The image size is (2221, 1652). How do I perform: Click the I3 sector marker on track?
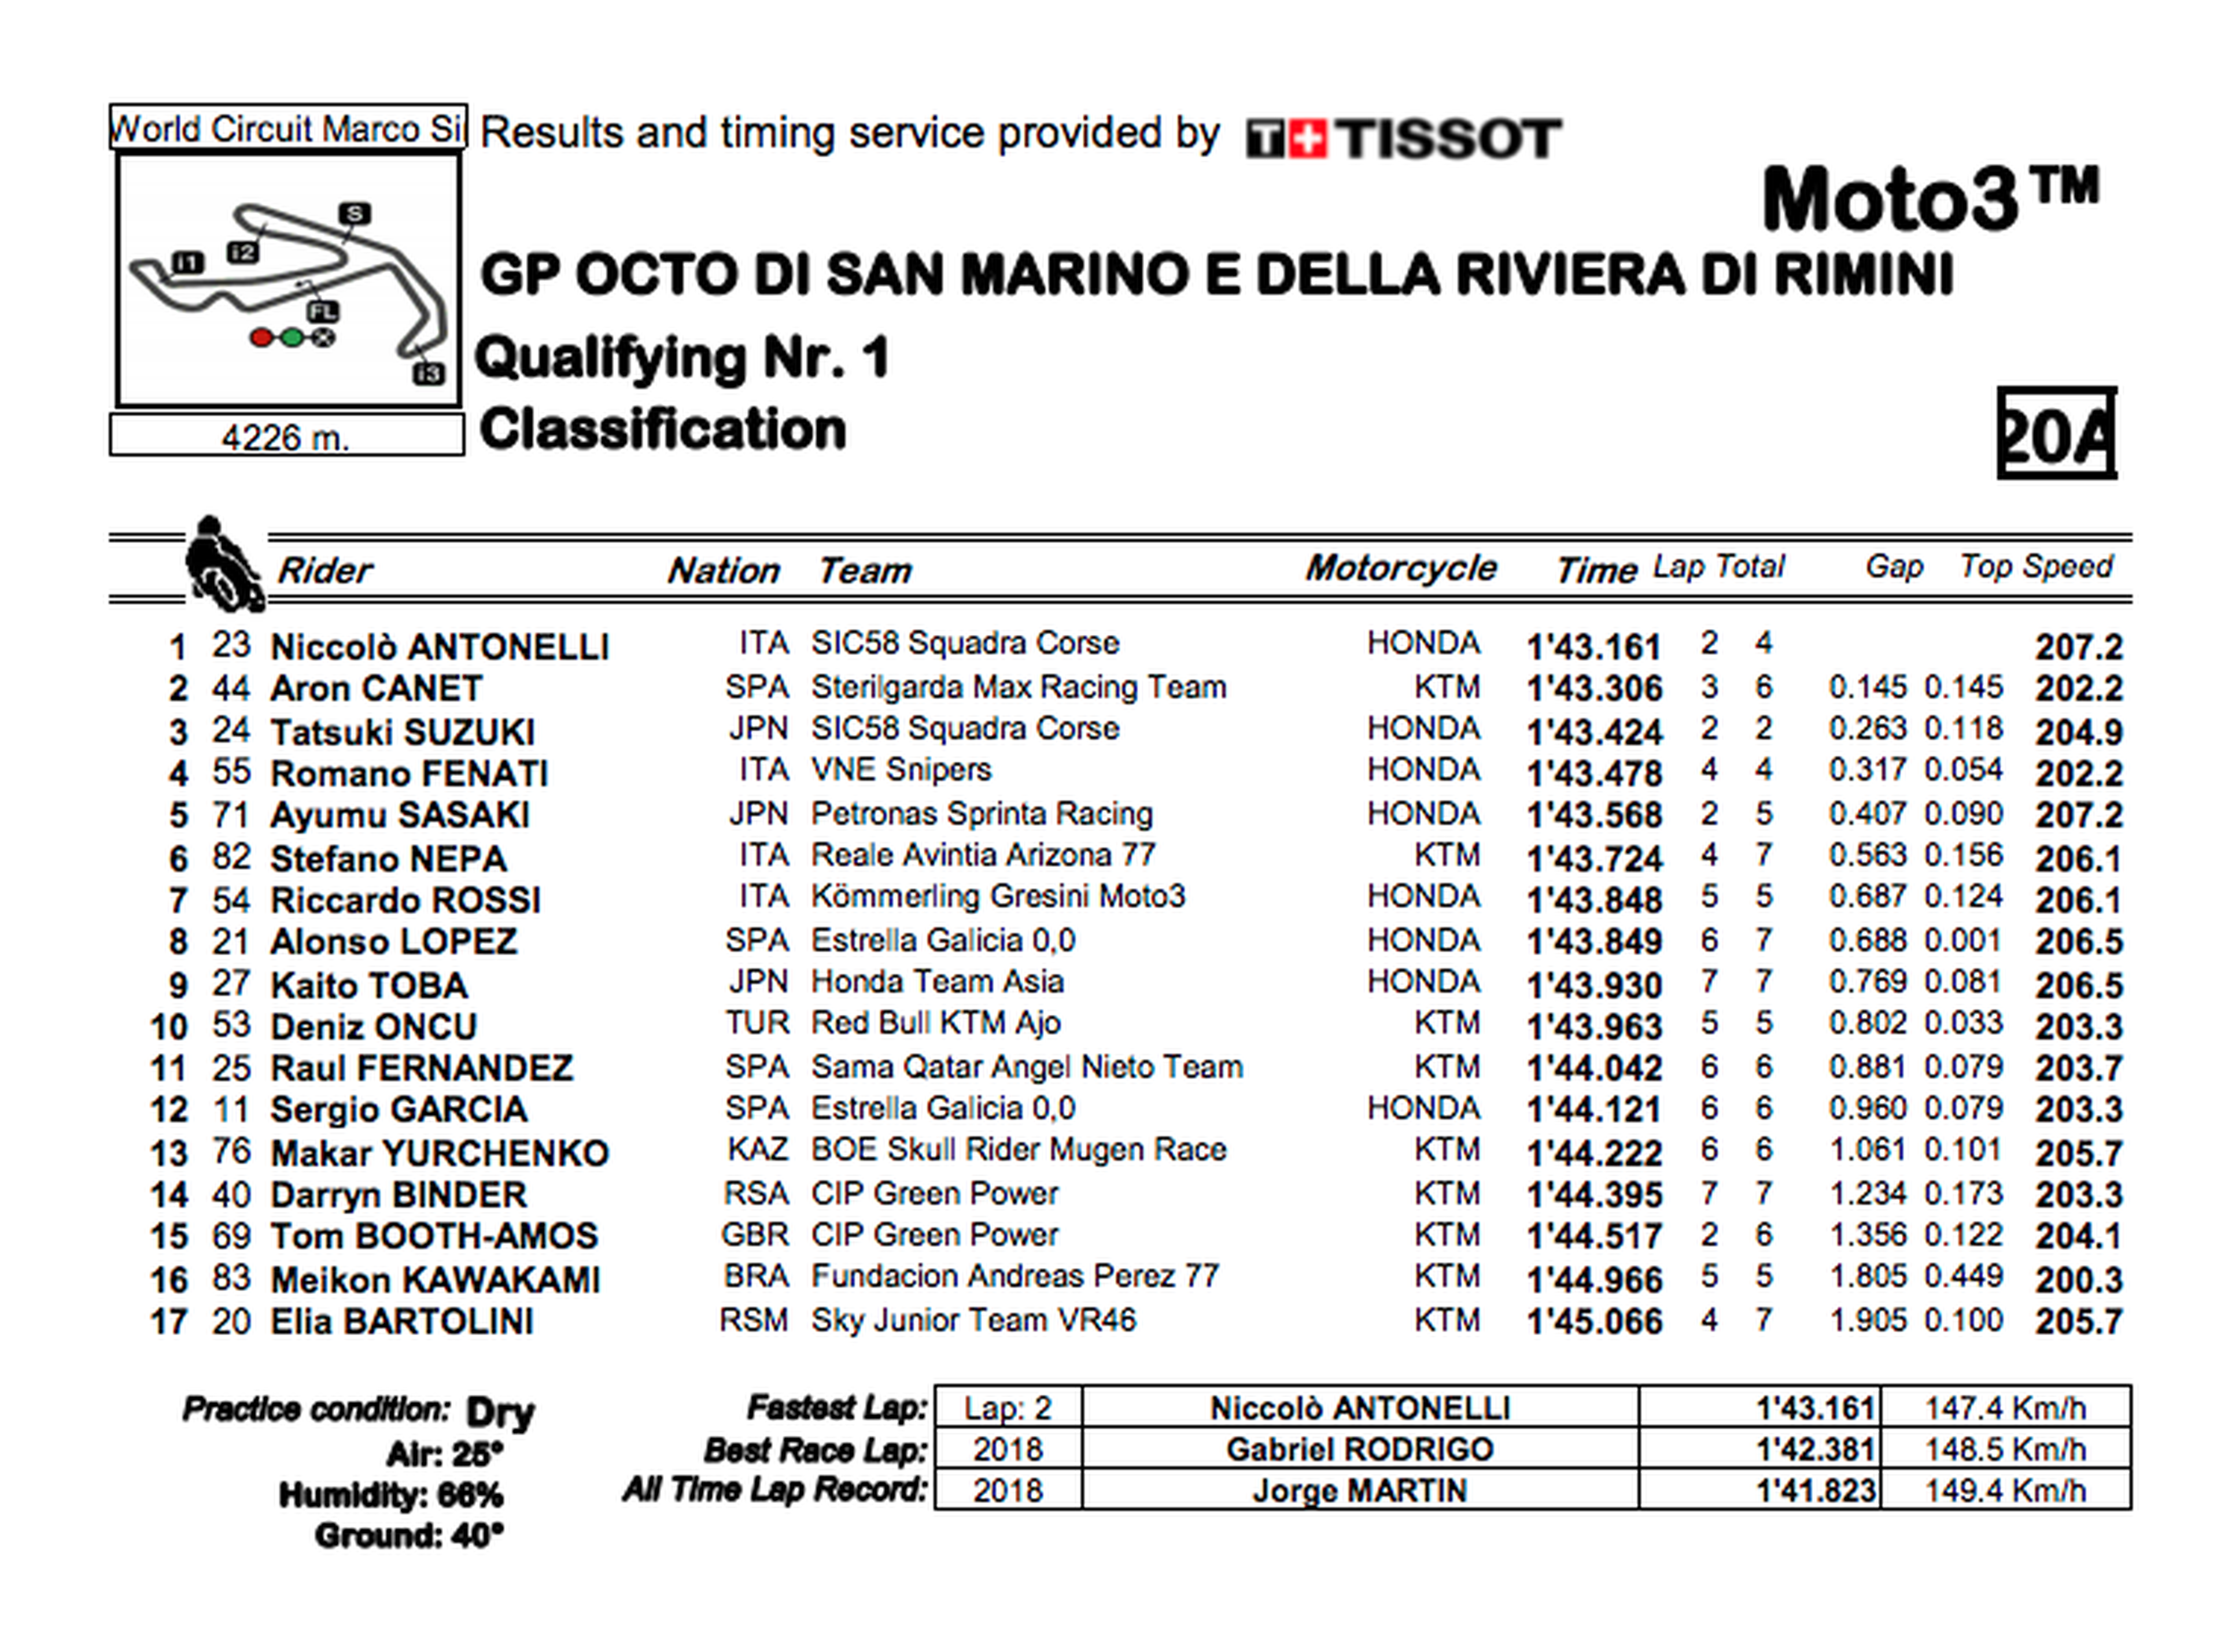click(x=428, y=373)
